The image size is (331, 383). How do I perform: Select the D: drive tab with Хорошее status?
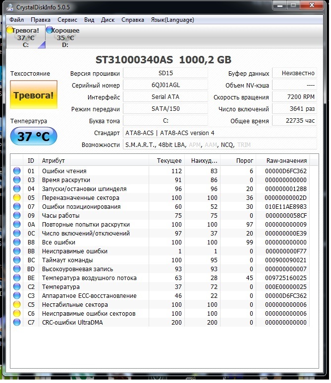65,37
